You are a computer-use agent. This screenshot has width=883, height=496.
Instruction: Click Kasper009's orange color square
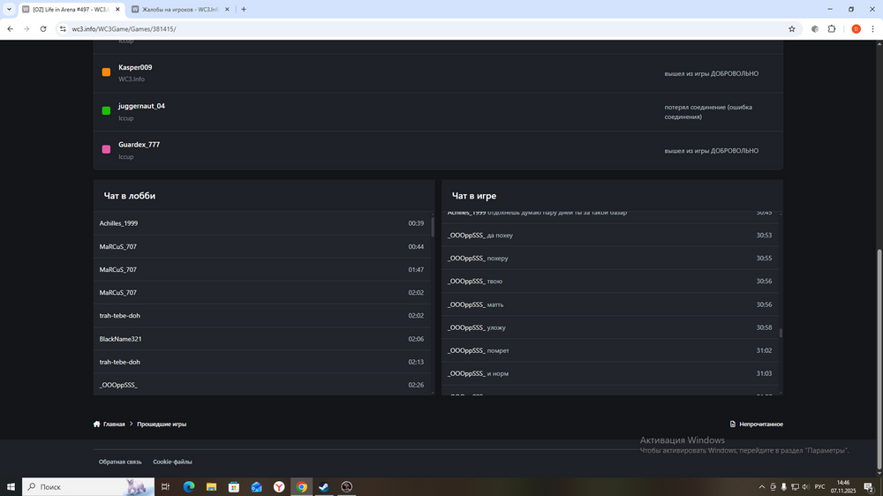pos(106,72)
